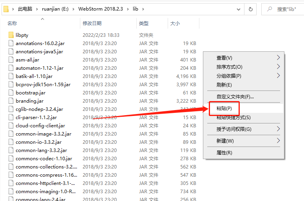Open 授予访问权限(G) menu entry
304x201 pixels.
(x=244, y=129)
